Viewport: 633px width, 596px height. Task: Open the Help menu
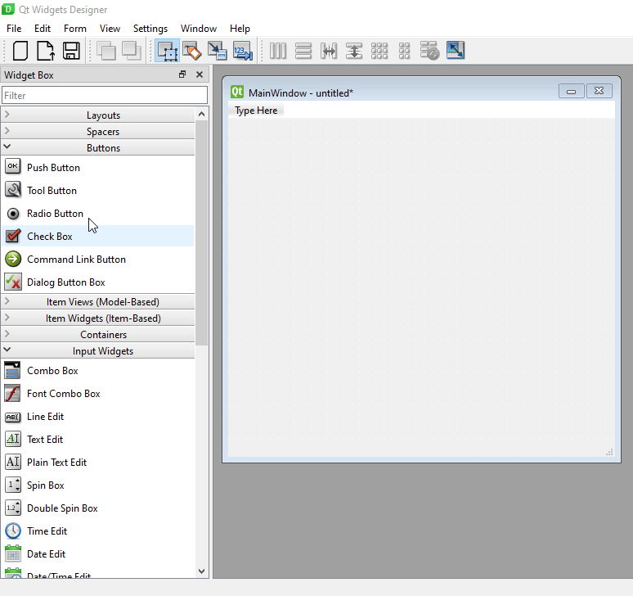click(x=240, y=29)
